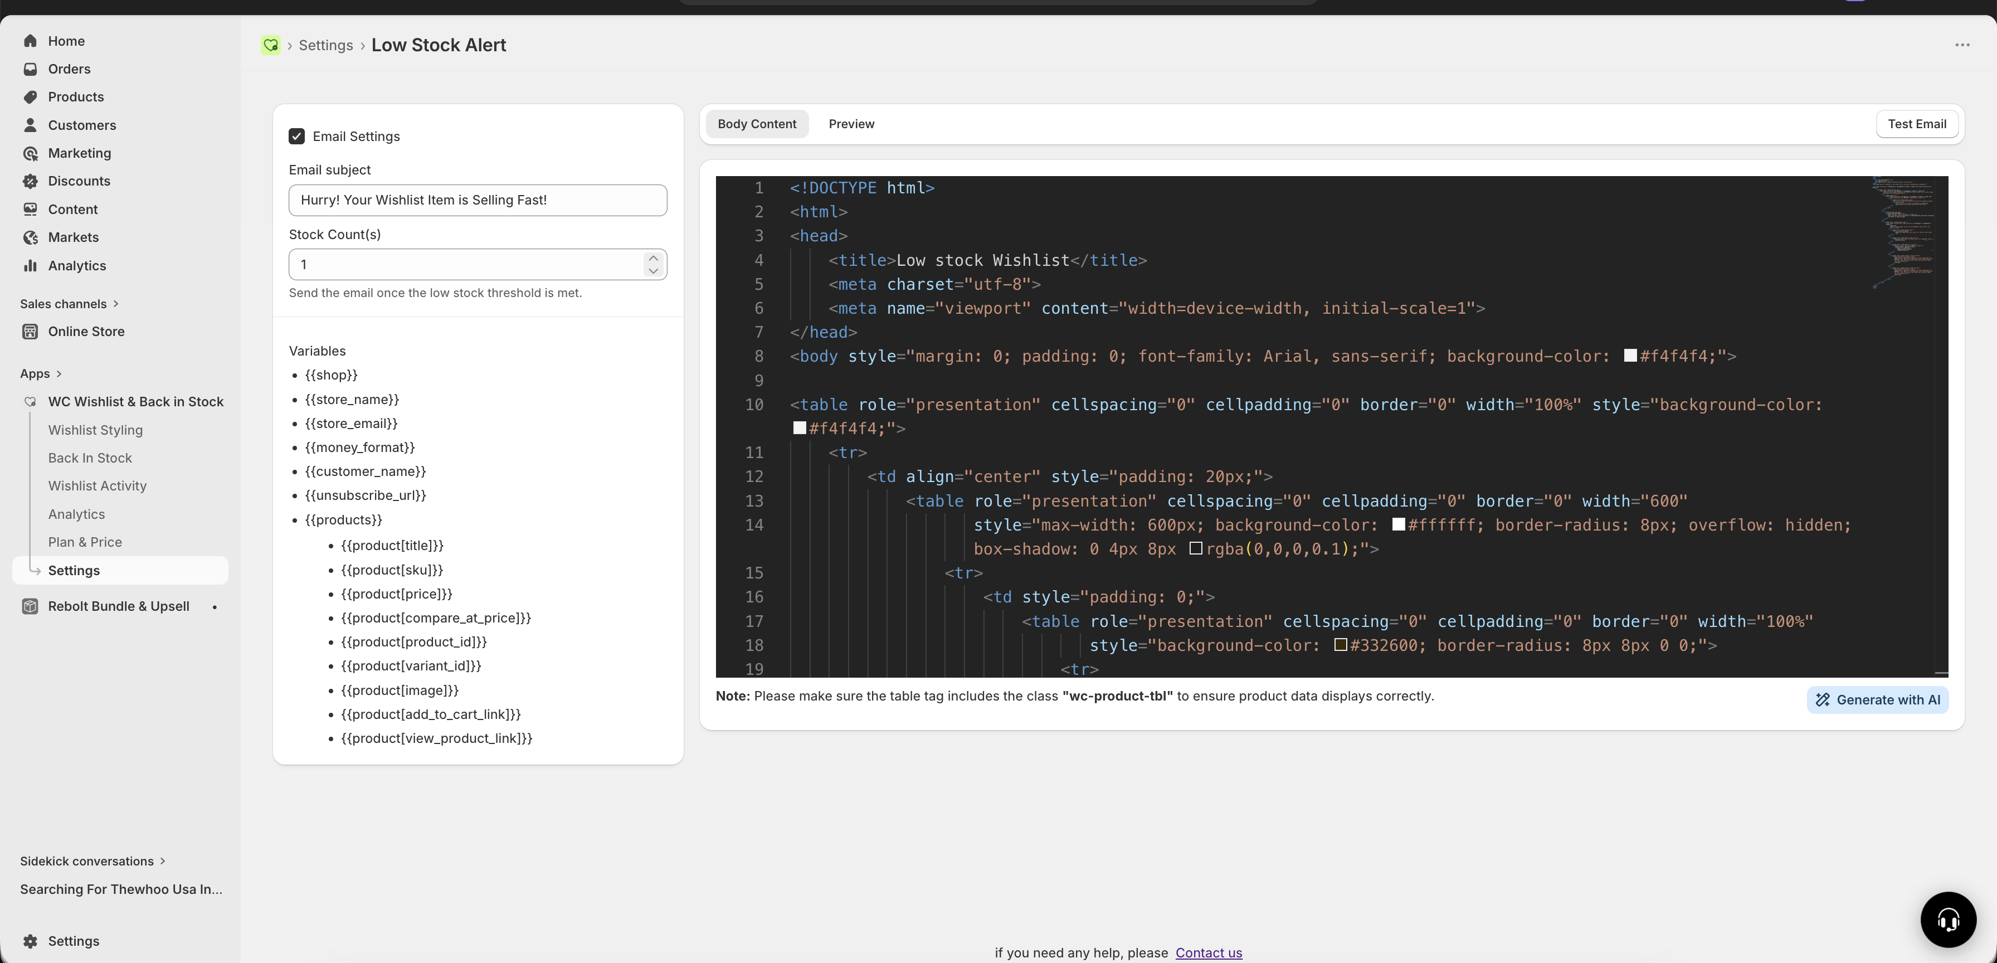Click the Online Store storefront icon
This screenshot has width=1997, height=963.
[x=30, y=332]
